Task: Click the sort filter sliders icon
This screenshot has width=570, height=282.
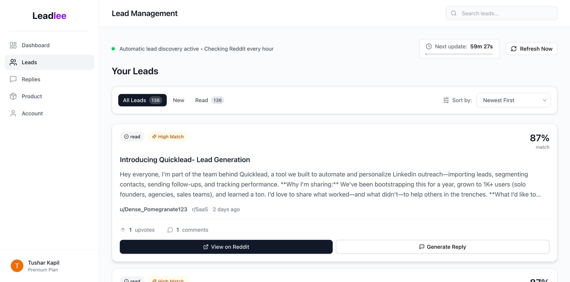Action: tap(446, 100)
